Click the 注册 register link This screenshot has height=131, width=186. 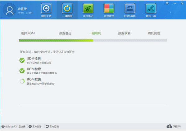tap(29, 13)
